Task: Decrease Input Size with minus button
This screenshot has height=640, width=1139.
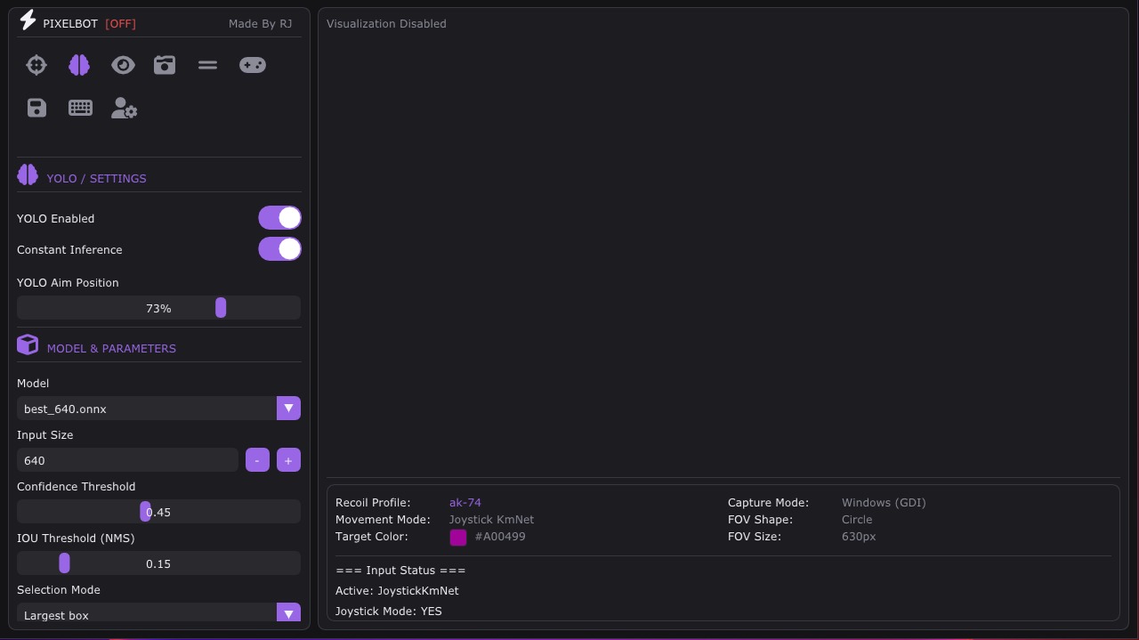Action: (x=257, y=460)
